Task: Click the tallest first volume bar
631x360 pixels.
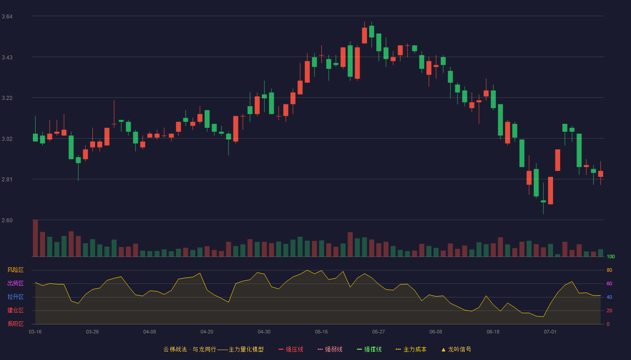Action: click(x=35, y=238)
